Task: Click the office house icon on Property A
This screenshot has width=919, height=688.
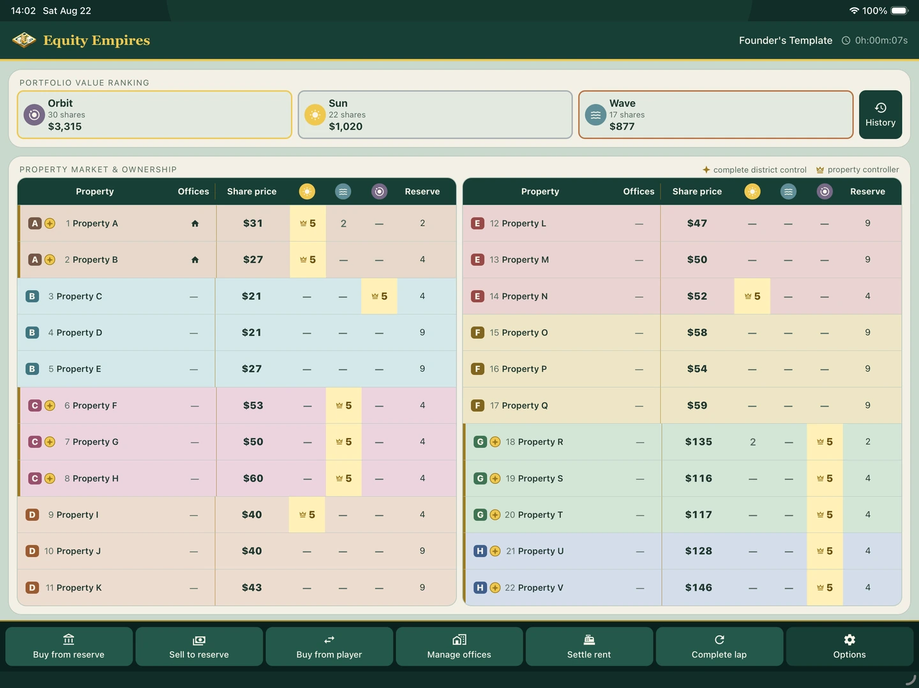Action: point(195,223)
